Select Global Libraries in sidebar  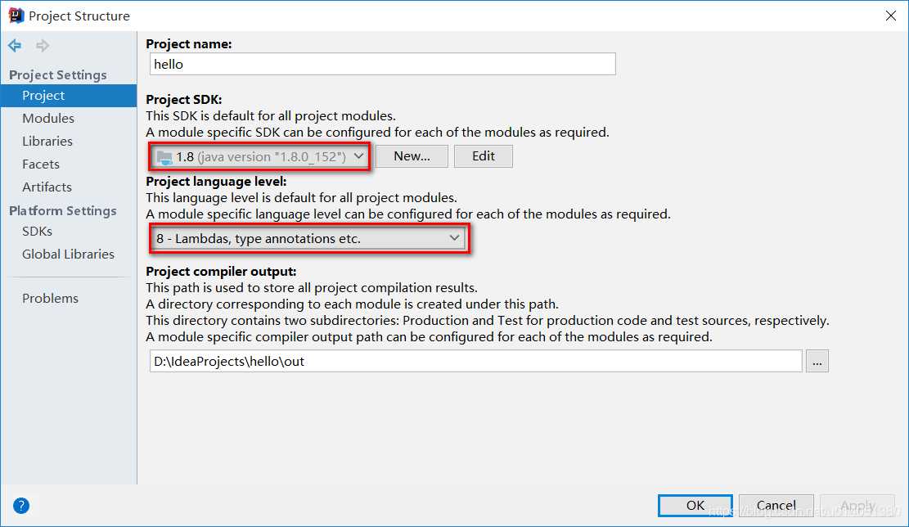(68, 254)
